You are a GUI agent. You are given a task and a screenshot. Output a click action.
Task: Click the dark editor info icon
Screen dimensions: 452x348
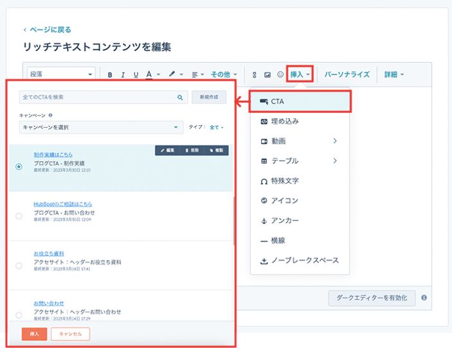pyautogui.click(x=424, y=298)
